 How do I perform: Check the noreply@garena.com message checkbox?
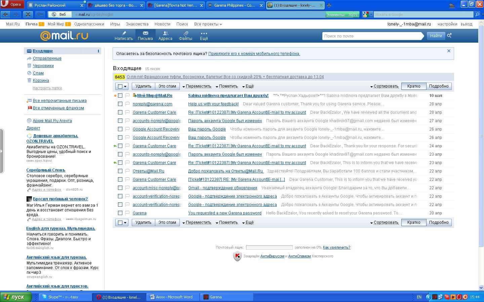(x=120, y=104)
